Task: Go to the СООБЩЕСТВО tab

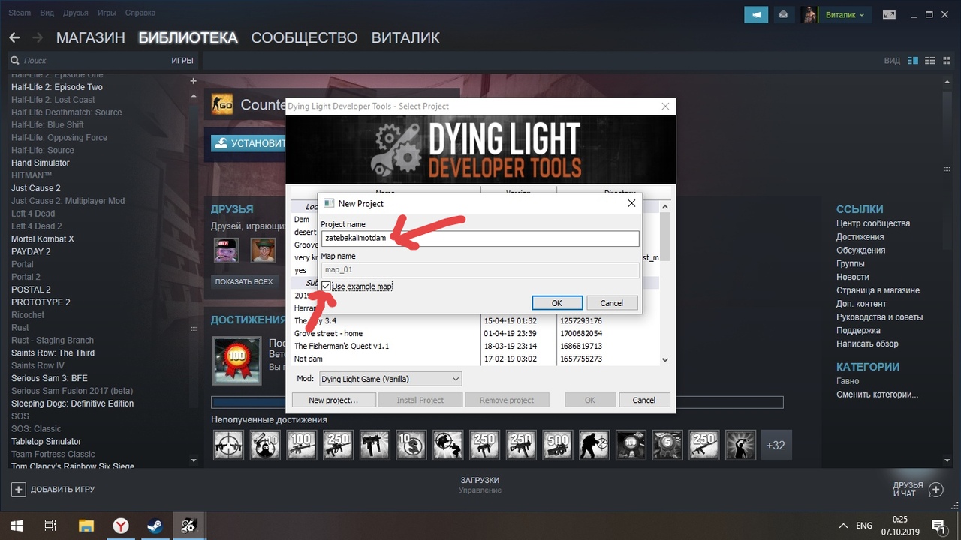Action: tap(304, 37)
